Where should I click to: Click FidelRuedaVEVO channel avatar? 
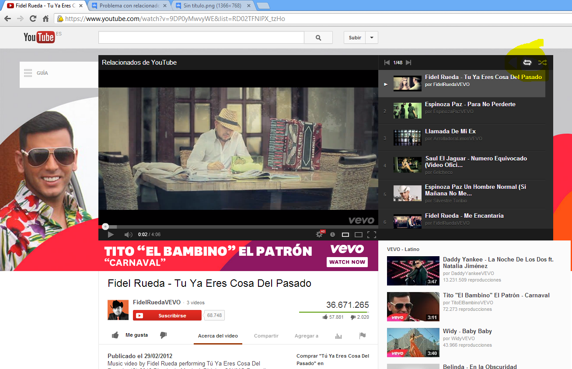[x=118, y=310]
